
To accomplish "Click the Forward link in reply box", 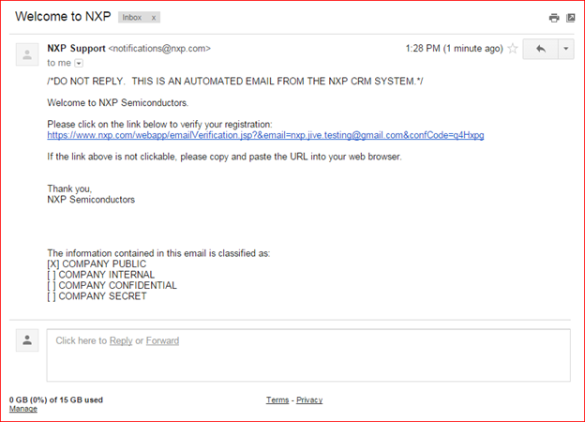I will pyautogui.click(x=162, y=340).
